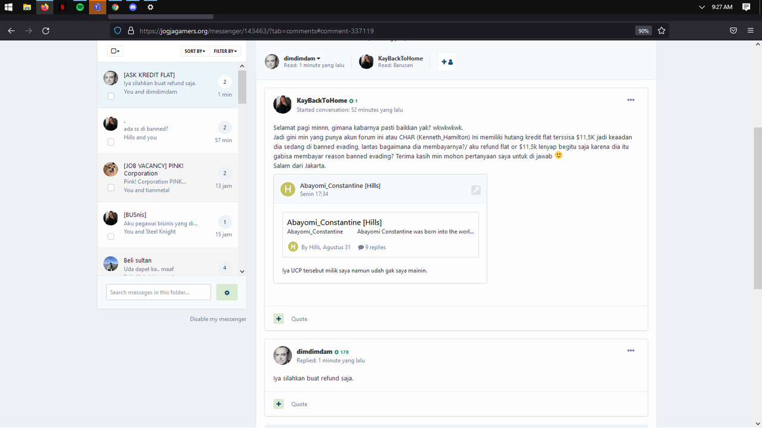This screenshot has width=762, height=428.
Task: Click the add participant icon button
Action: tap(447, 62)
